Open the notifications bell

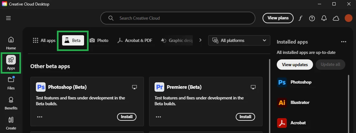324,18
